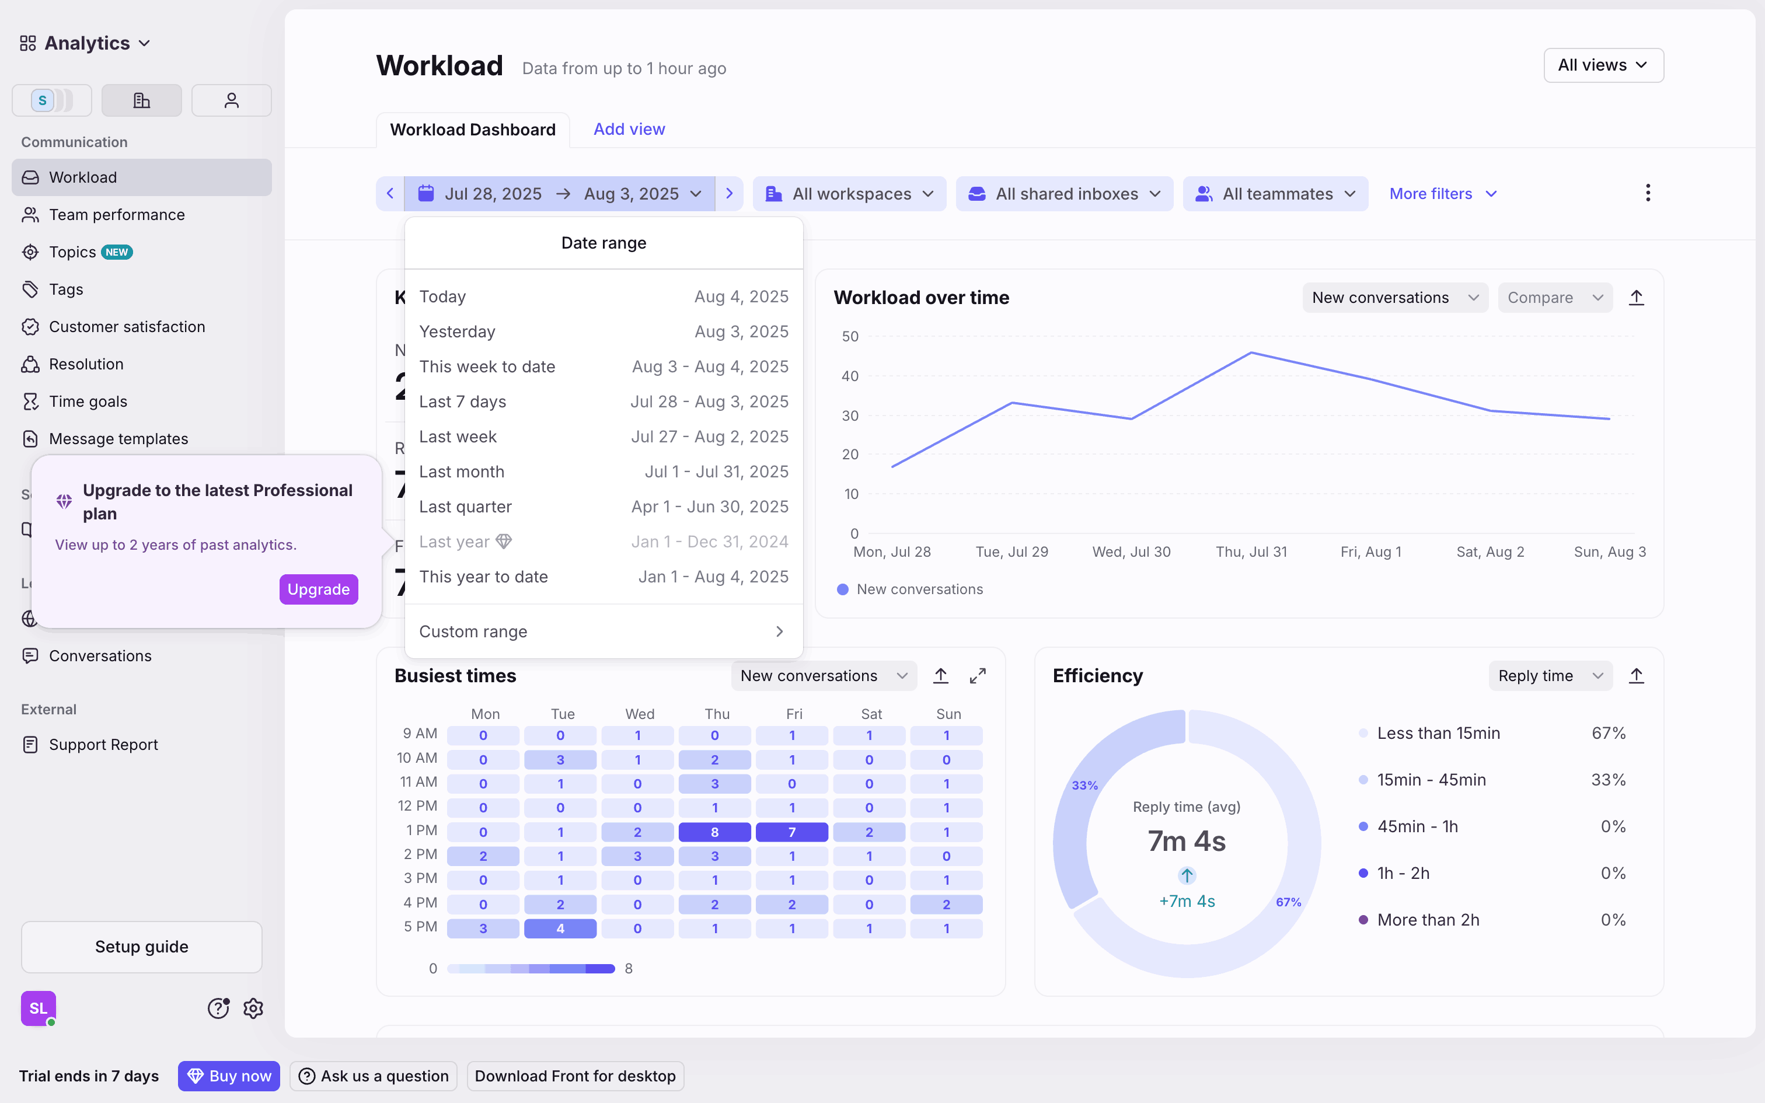Click the settings gear icon in sidebar
The width and height of the screenshot is (1765, 1103).
click(x=253, y=1008)
